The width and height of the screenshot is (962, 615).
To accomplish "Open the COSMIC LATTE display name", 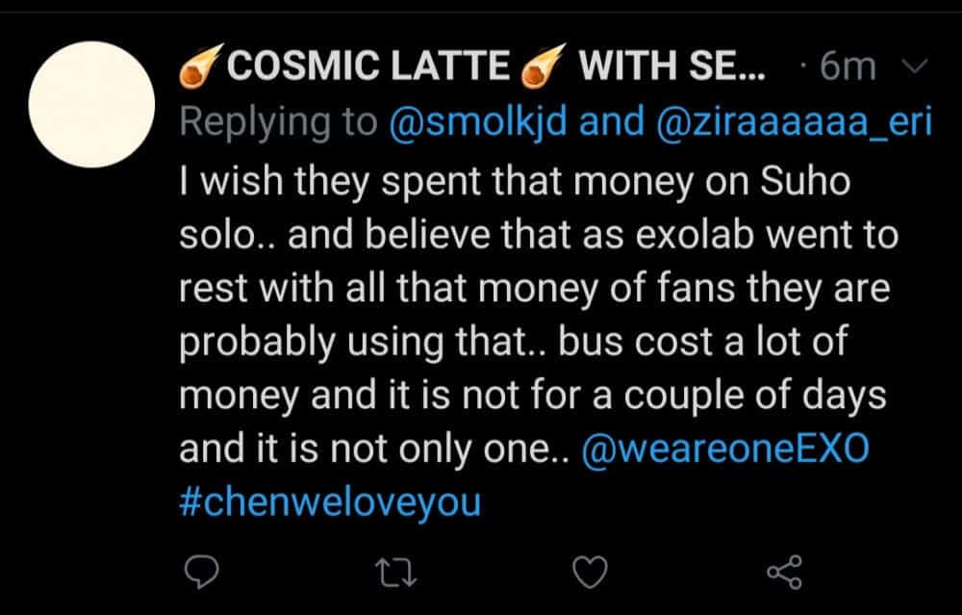I will tap(369, 66).
